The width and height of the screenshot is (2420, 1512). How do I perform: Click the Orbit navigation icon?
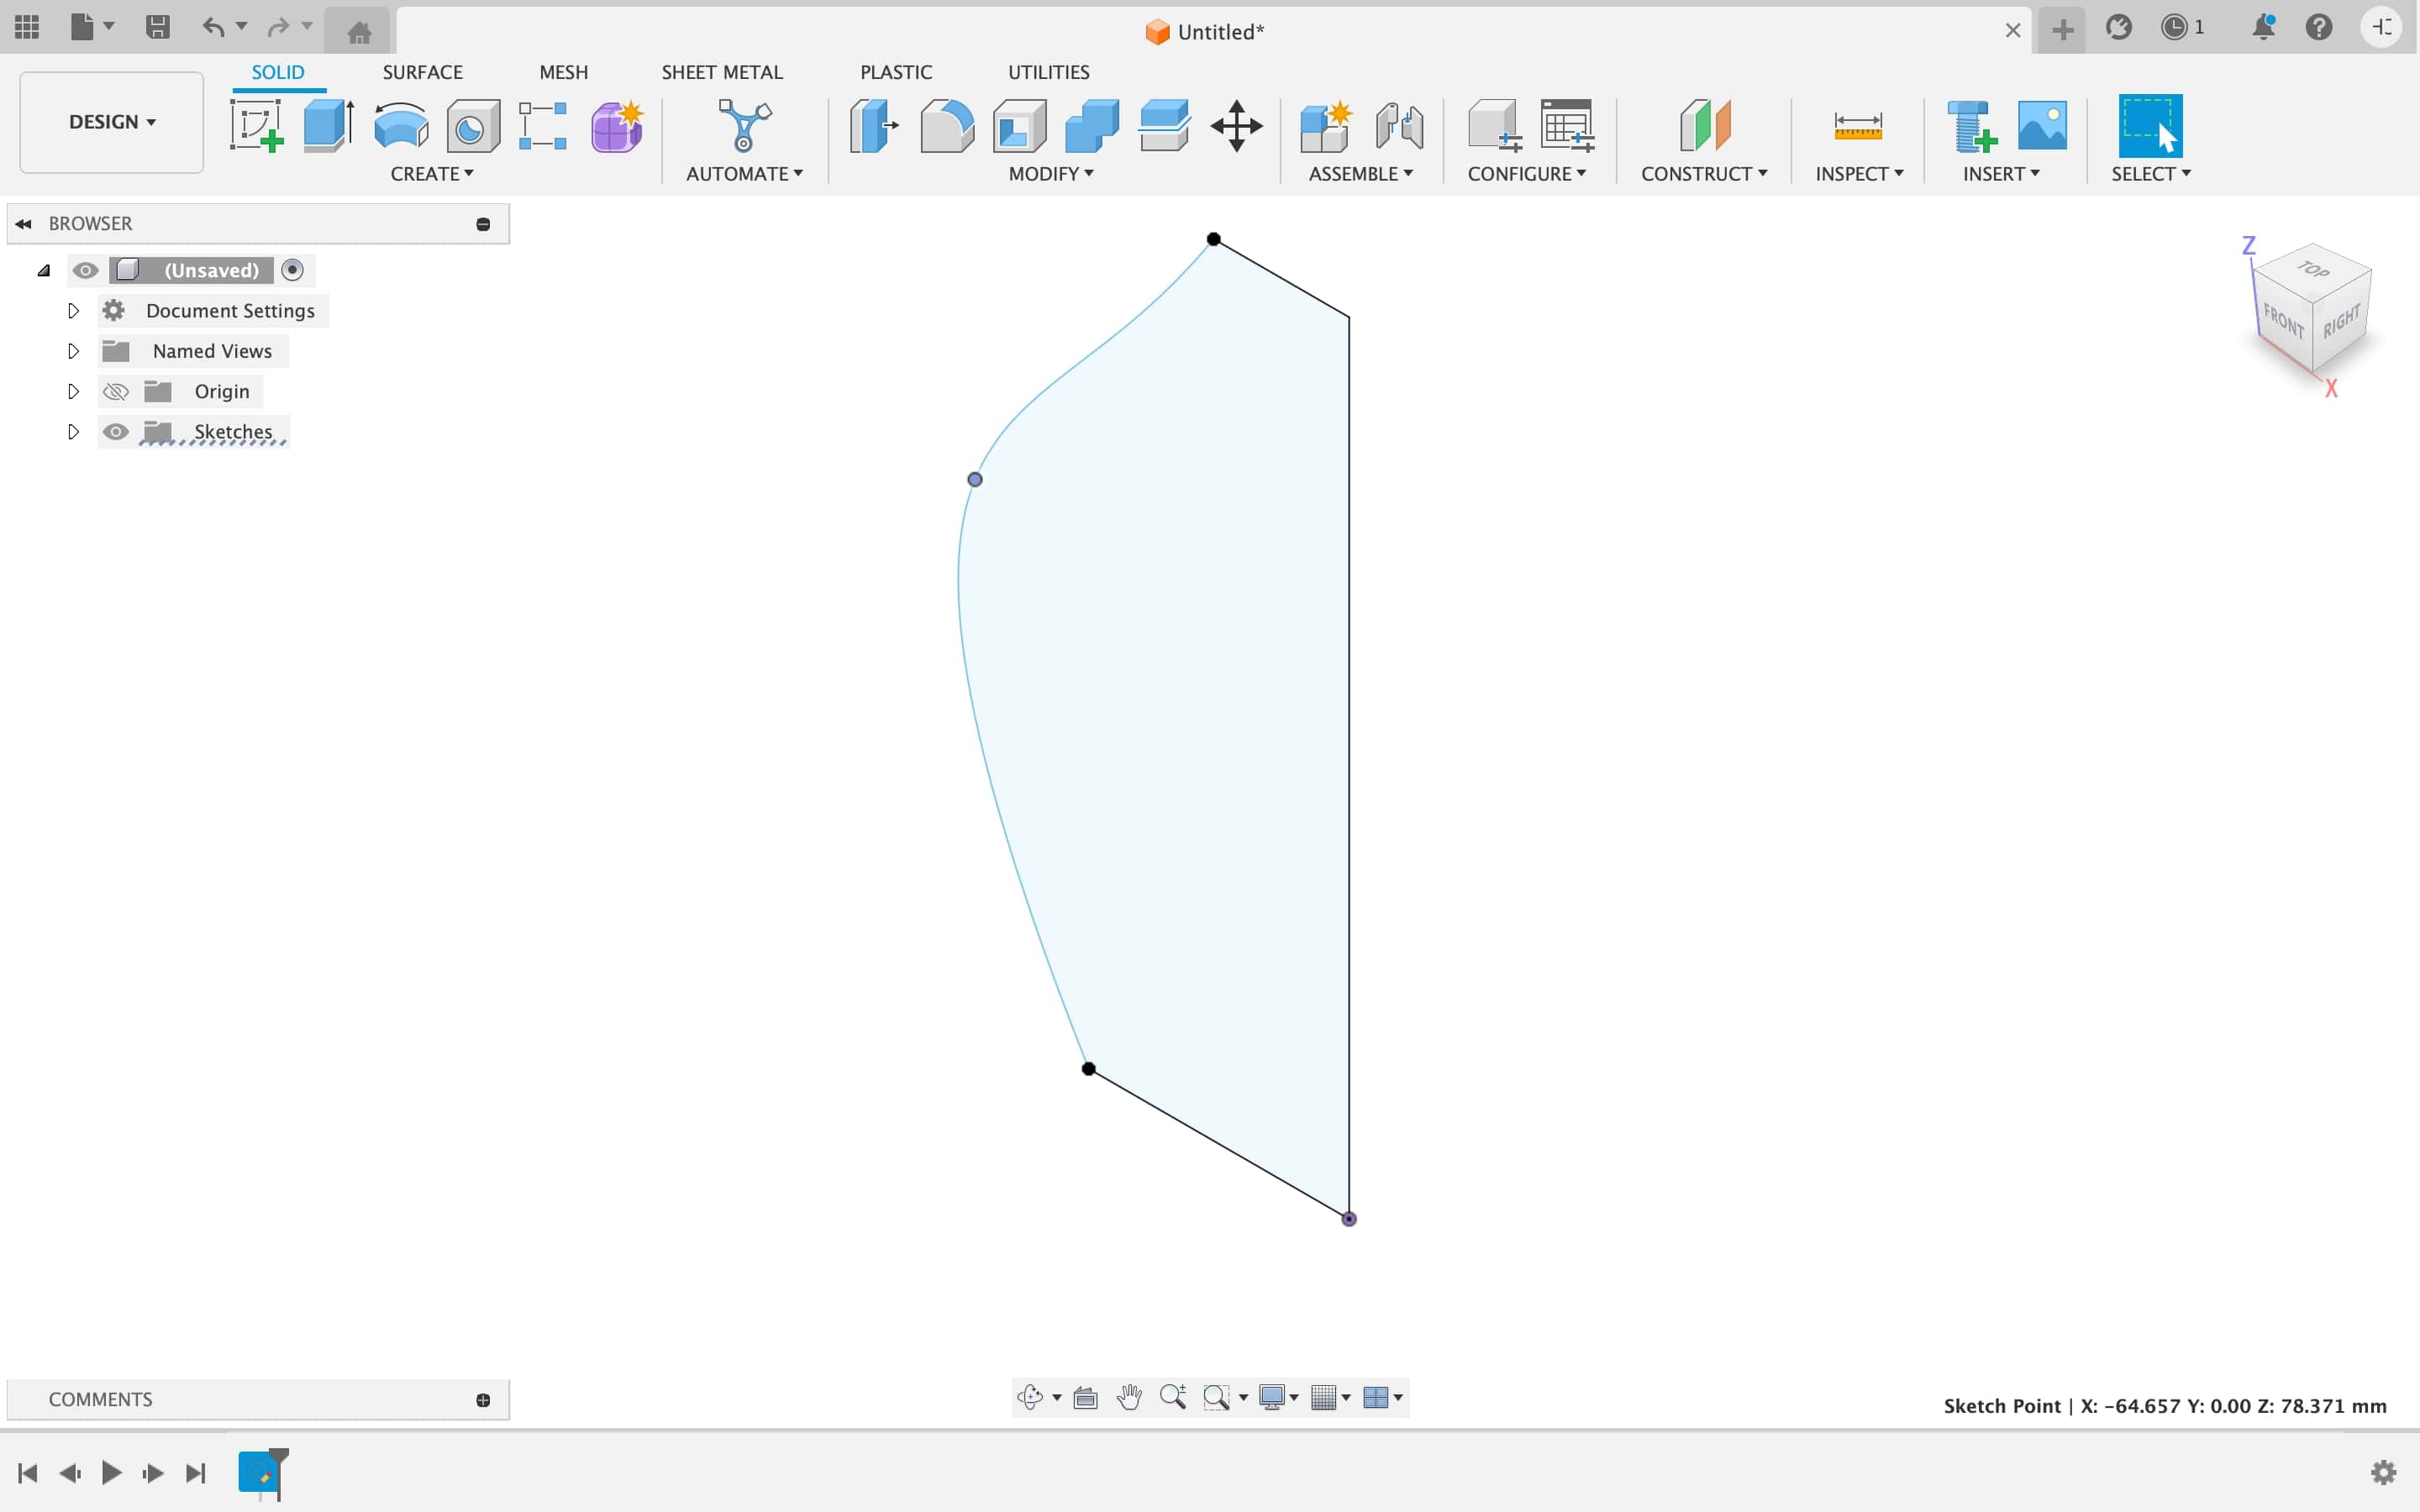coord(1030,1397)
